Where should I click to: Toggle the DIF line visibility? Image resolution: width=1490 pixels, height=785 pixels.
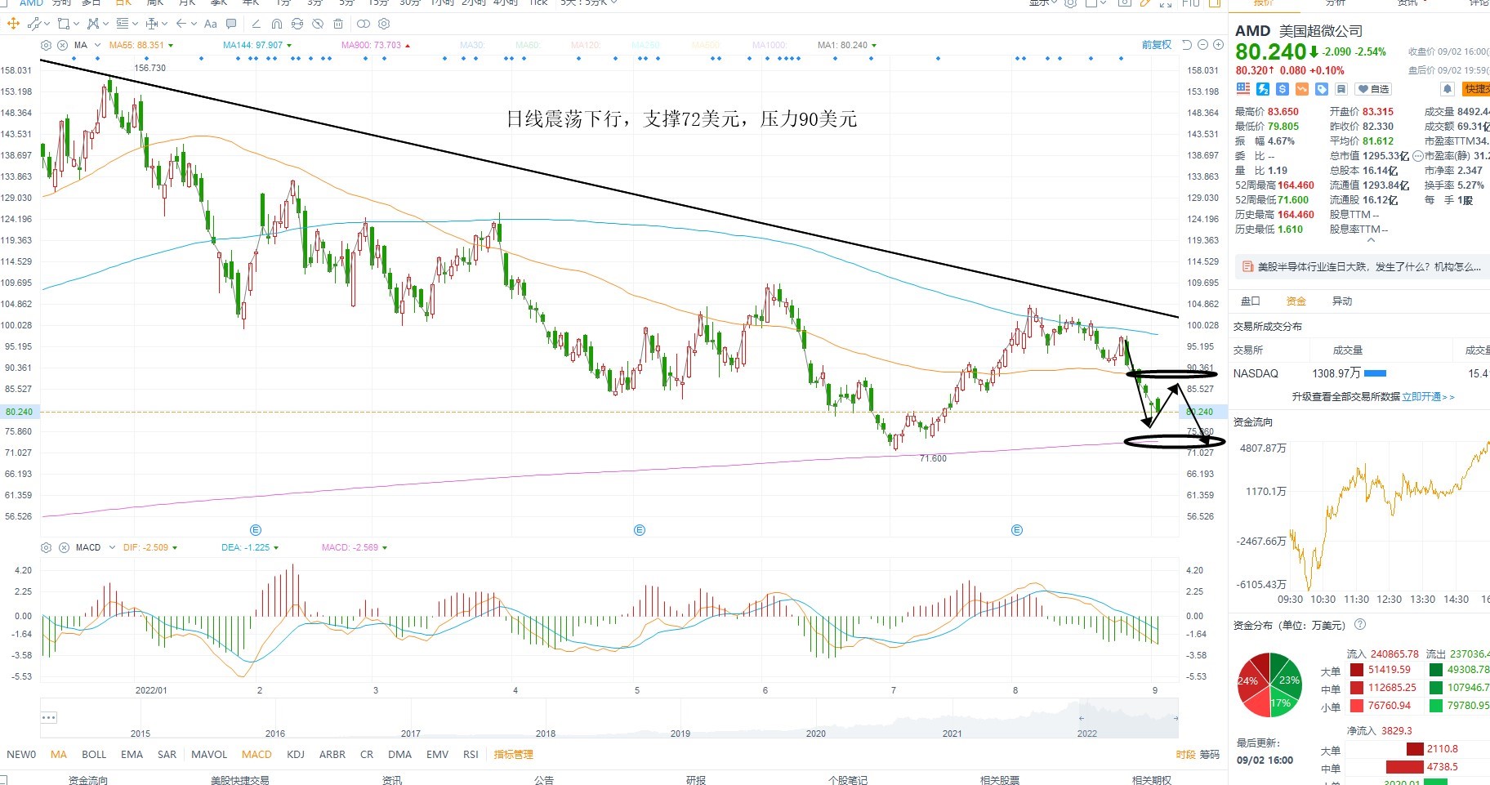point(150,547)
